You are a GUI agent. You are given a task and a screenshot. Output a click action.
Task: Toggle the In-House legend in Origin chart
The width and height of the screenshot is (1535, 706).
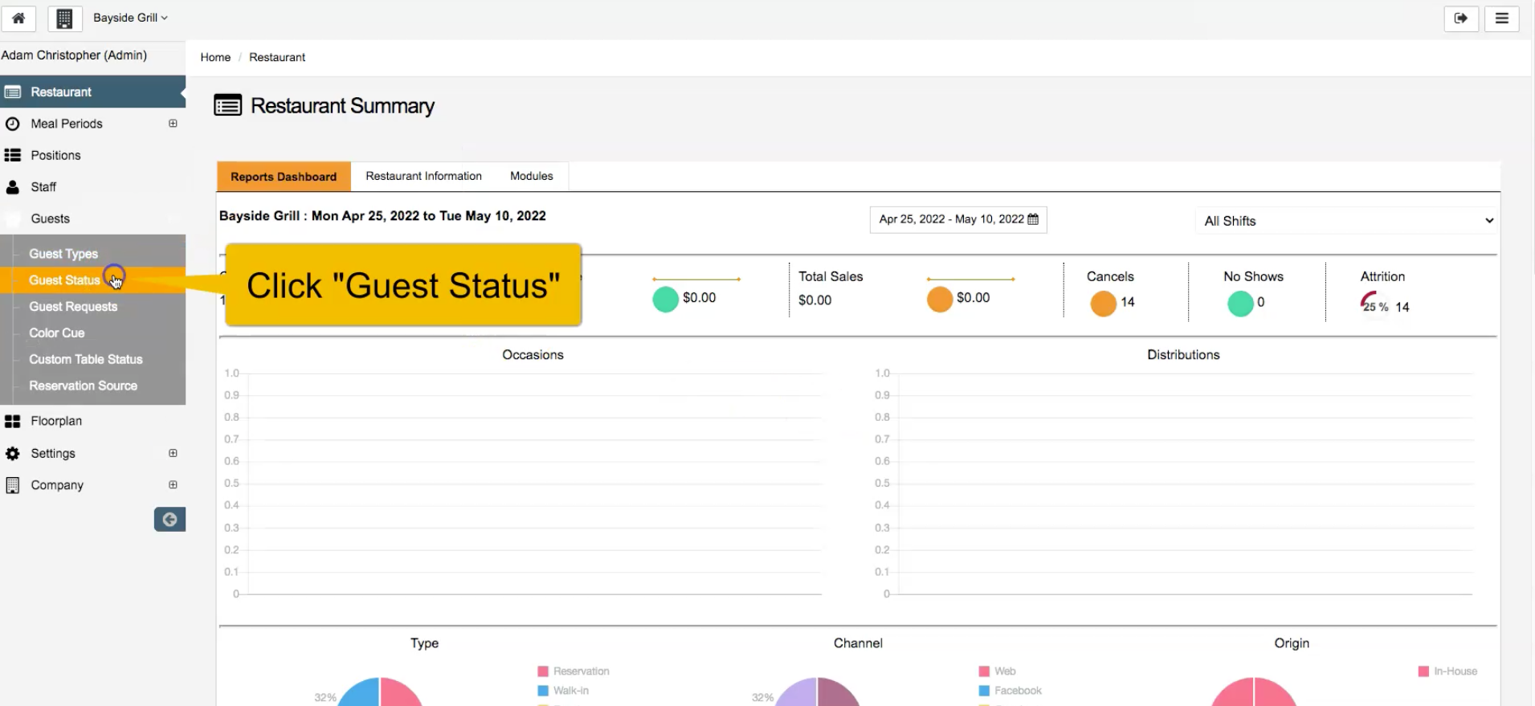(1447, 671)
